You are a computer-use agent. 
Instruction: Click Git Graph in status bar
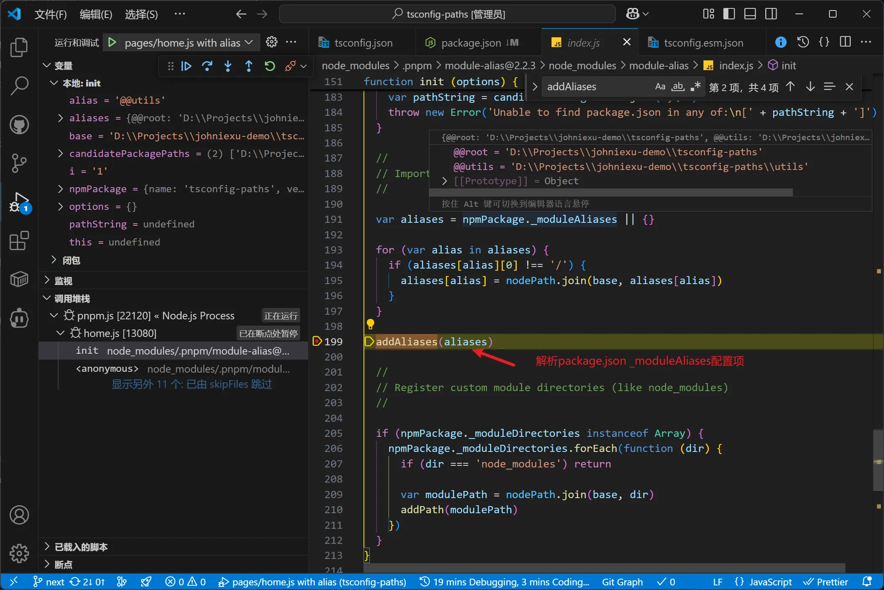click(622, 582)
